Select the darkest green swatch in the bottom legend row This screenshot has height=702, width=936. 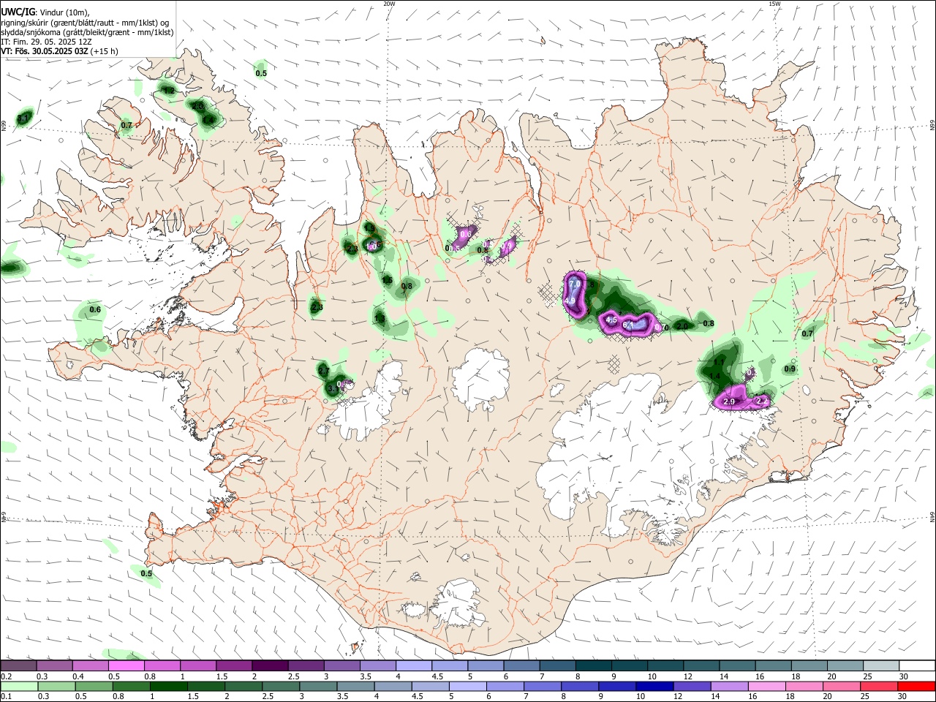pos(168,686)
